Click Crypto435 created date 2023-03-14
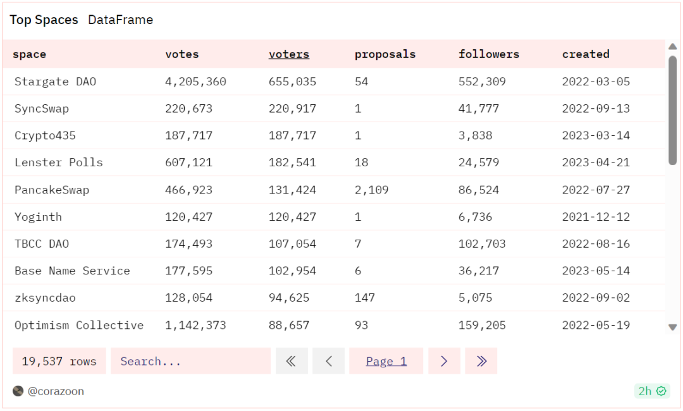683x411 pixels. coord(596,135)
